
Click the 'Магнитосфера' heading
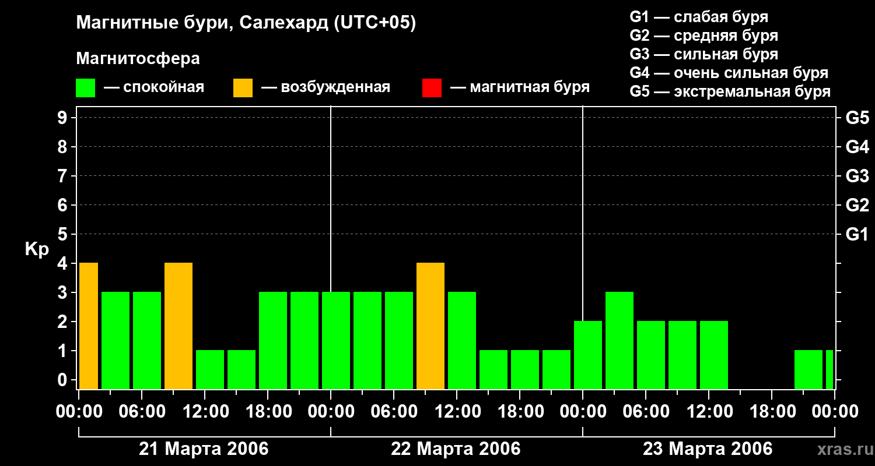click(x=138, y=59)
